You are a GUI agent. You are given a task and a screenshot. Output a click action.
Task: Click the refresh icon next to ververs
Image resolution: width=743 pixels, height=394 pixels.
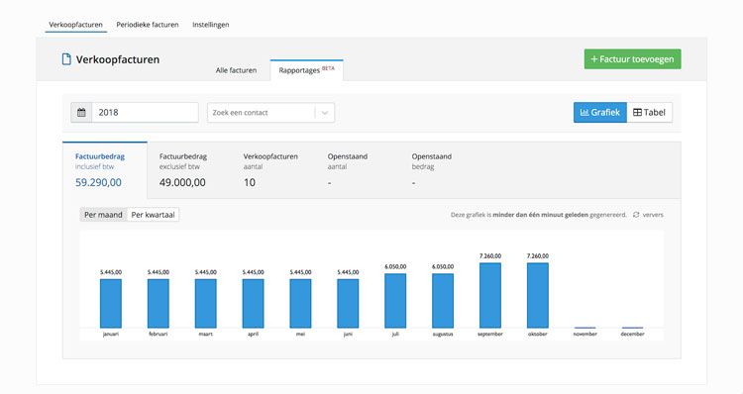[x=636, y=215]
